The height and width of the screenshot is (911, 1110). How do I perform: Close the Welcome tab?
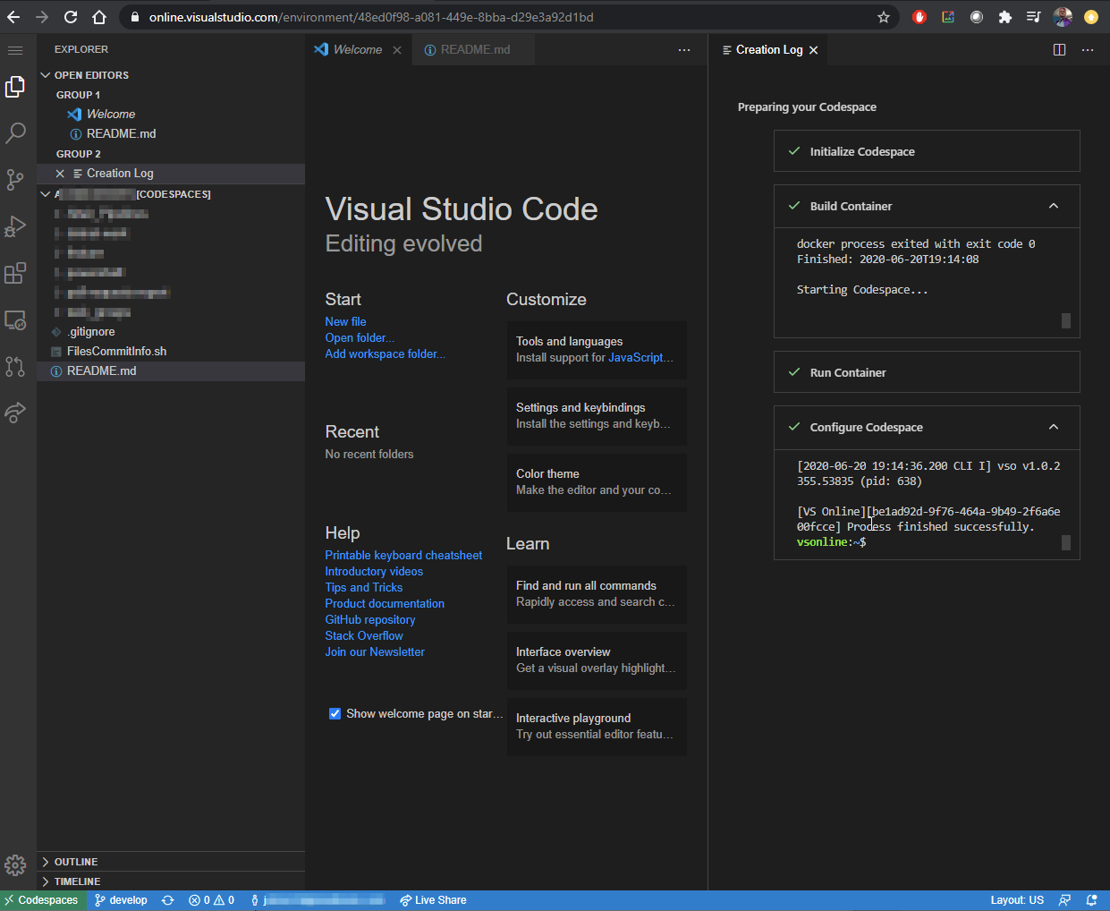pos(397,50)
